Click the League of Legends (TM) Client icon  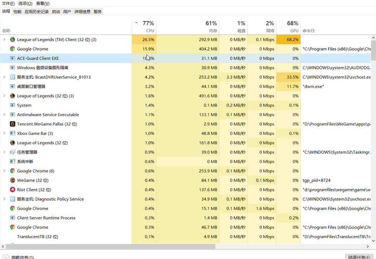click(x=13, y=40)
